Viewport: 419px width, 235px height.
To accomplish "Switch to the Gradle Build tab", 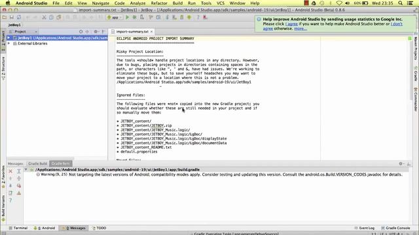I will [38, 164].
